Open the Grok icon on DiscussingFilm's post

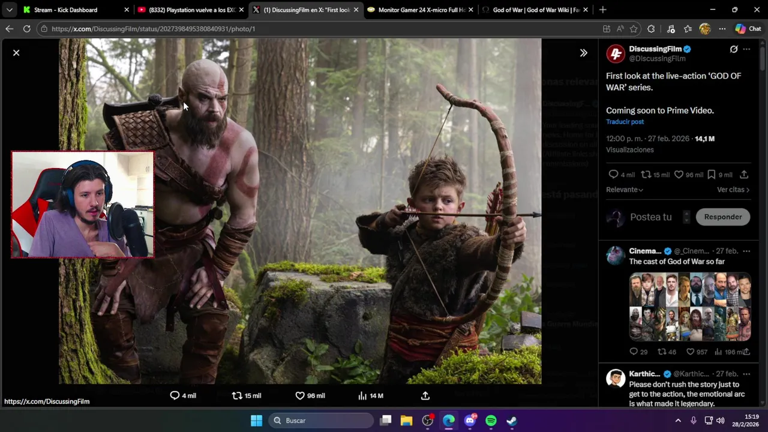tap(733, 49)
